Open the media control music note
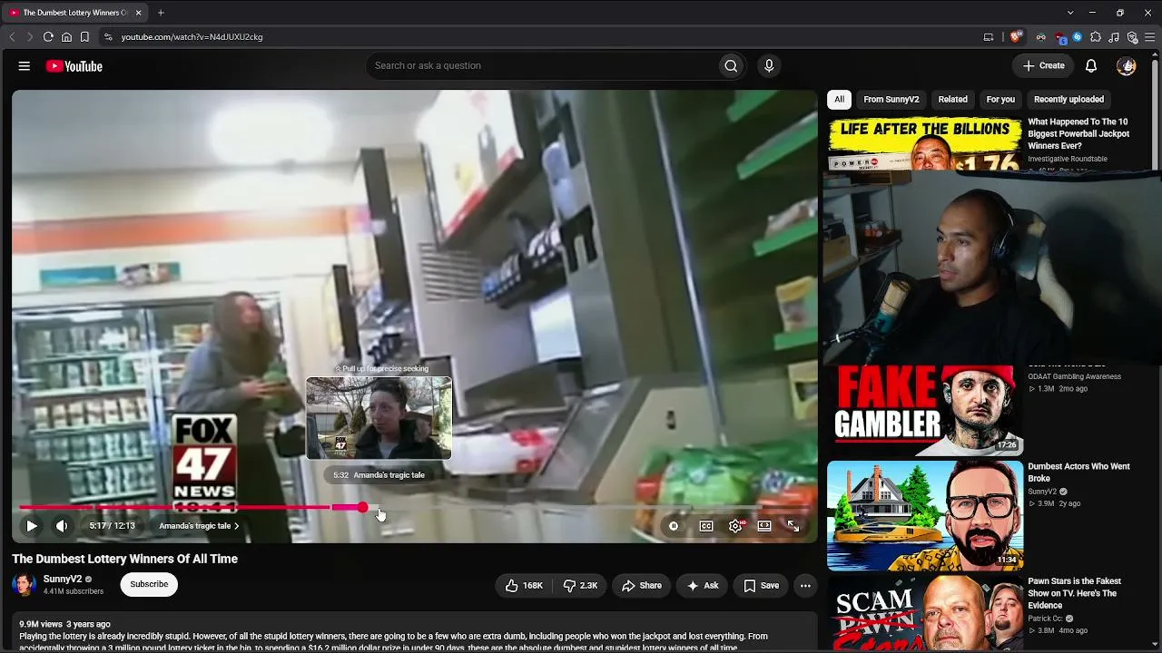 coord(1114,37)
